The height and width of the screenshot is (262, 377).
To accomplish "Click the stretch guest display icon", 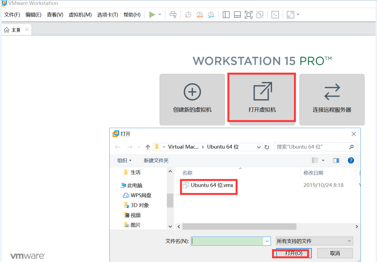I will tap(291, 15).
